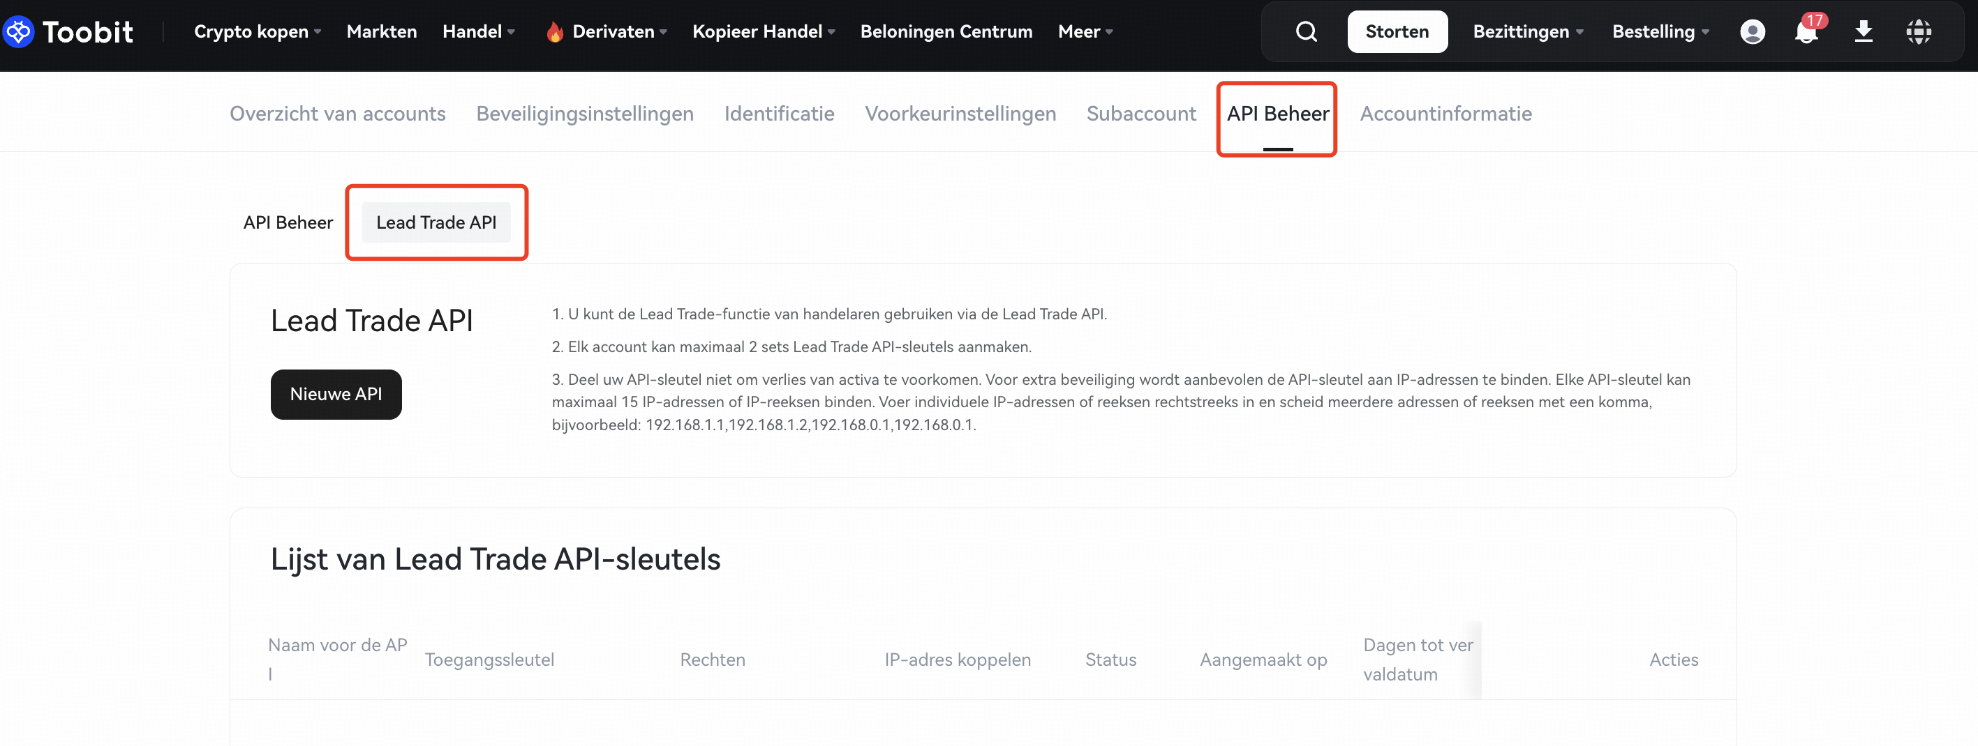Click note 2 about maximaal 2 sets
This screenshot has width=1978, height=746.
click(791, 347)
